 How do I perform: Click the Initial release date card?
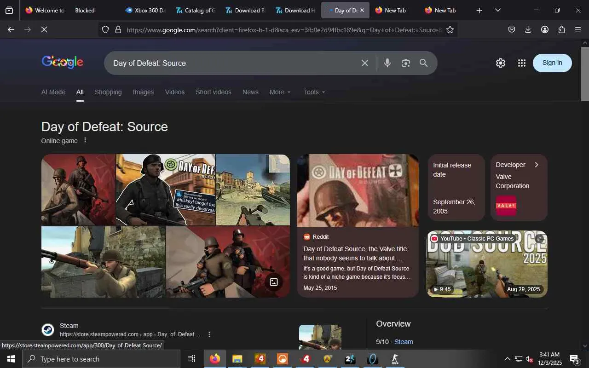(456, 187)
